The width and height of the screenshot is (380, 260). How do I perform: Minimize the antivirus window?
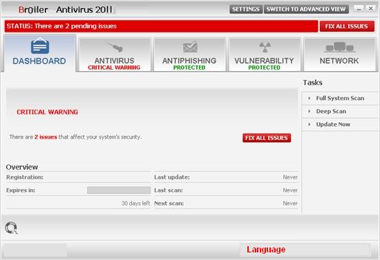359,9
